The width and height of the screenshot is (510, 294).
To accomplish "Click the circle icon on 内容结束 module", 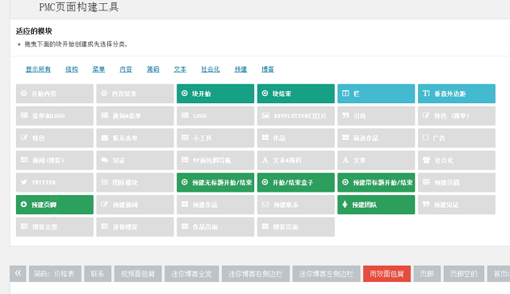I will (104, 93).
